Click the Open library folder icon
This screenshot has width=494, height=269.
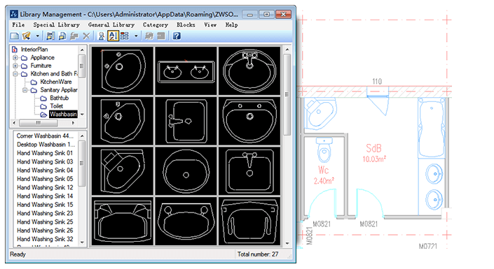click(27, 36)
